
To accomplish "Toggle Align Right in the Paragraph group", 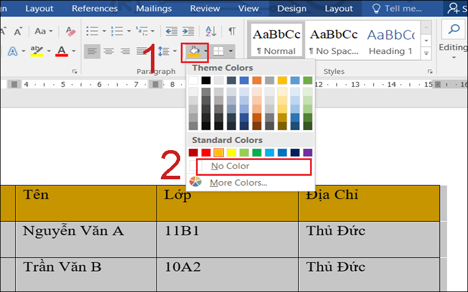I will point(125,51).
